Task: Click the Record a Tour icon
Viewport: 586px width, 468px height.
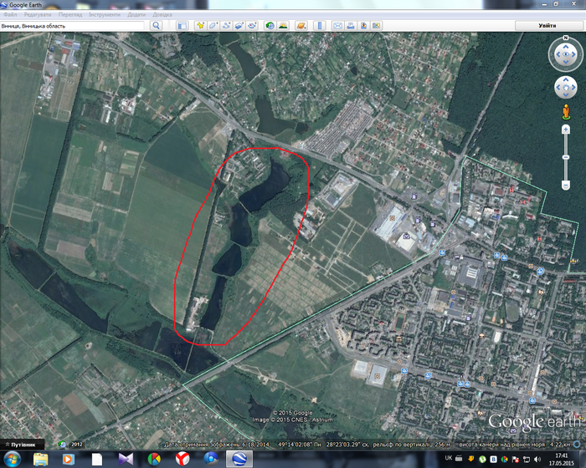Action: click(x=252, y=25)
